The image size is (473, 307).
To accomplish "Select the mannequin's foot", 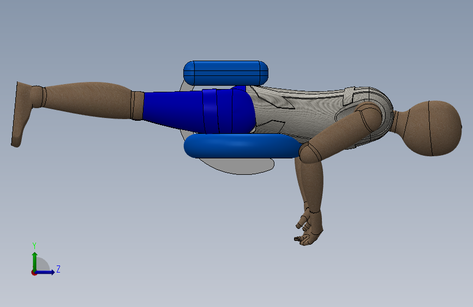I will coord(21,115).
